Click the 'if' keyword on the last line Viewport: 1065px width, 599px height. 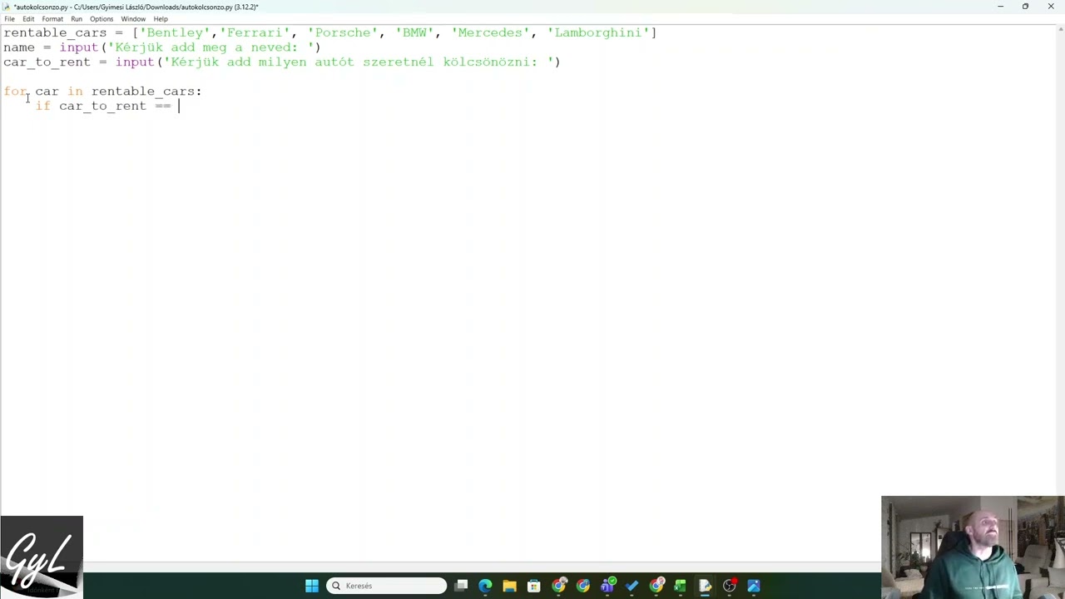point(43,106)
